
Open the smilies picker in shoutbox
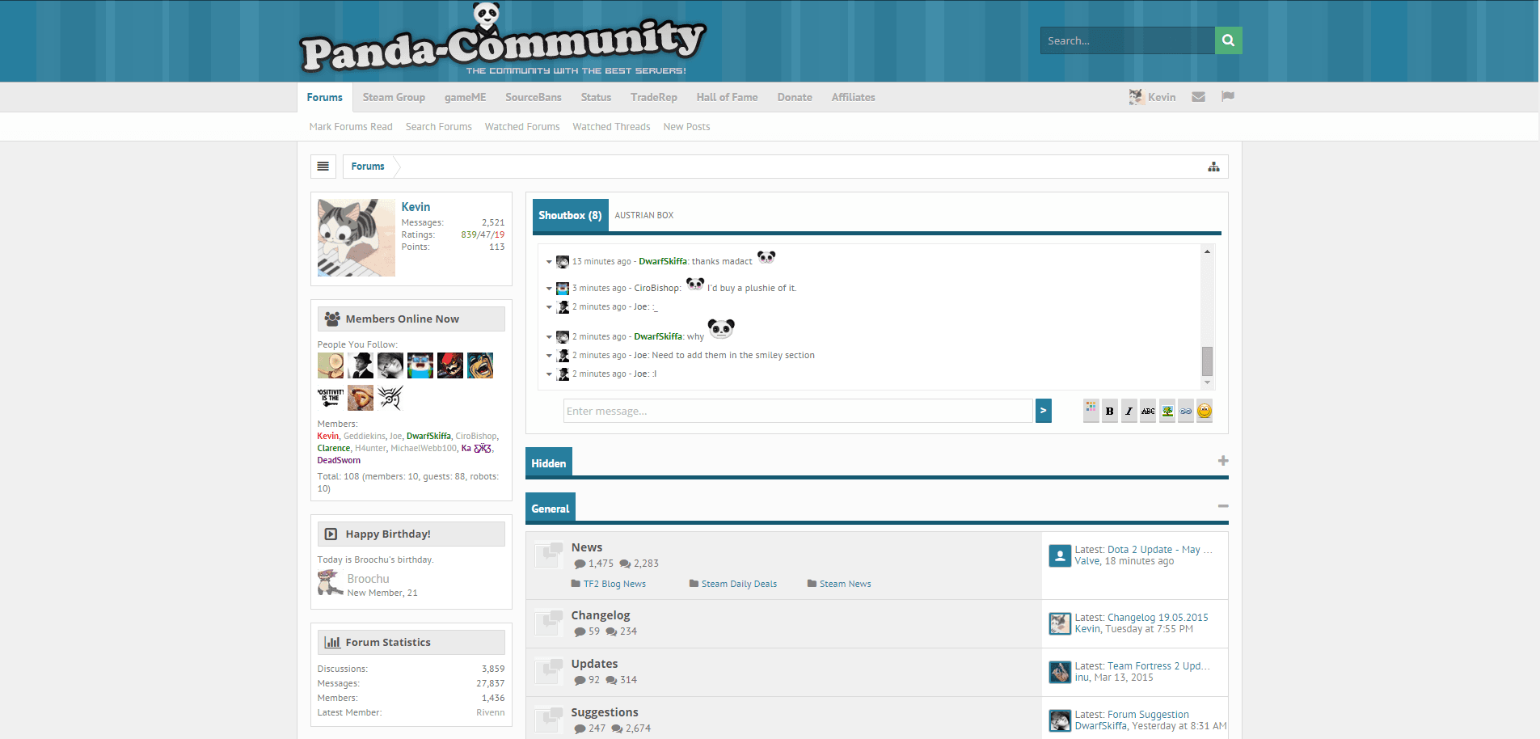[x=1204, y=411]
